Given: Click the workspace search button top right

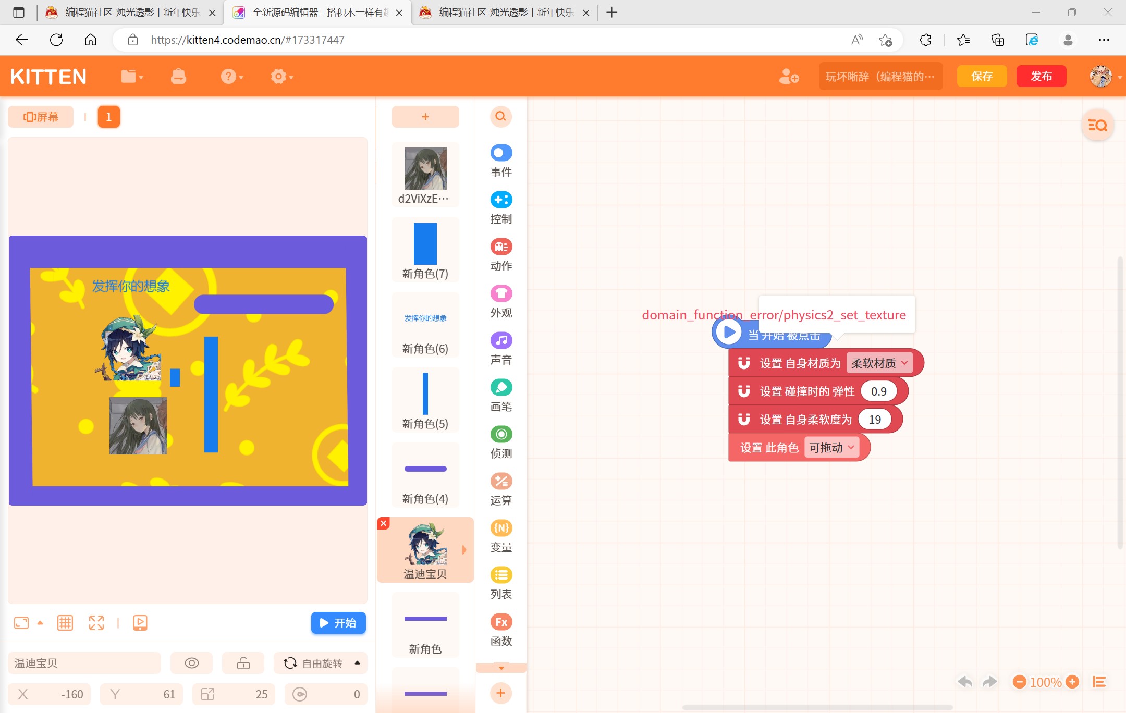Looking at the screenshot, I should (1097, 125).
